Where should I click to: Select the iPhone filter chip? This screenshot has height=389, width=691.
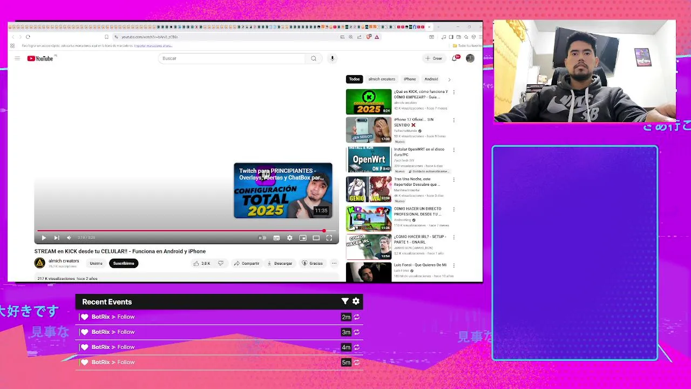(x=410, y=79)
